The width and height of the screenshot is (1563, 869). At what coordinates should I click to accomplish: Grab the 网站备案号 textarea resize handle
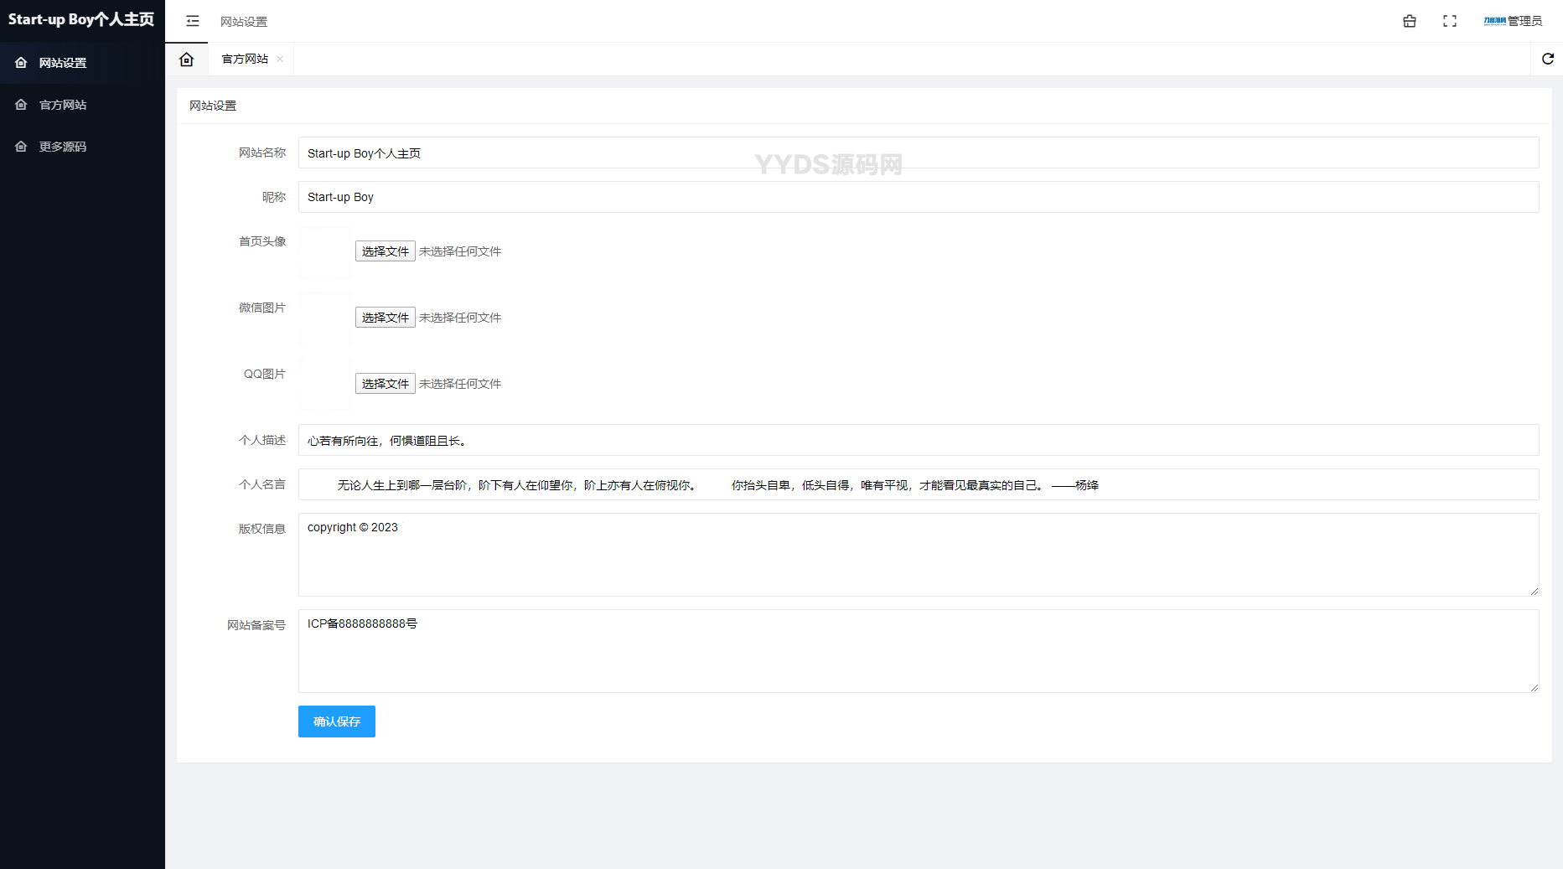tap(1534, 687)
